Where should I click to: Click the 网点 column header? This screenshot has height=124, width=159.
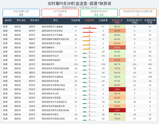56,20
